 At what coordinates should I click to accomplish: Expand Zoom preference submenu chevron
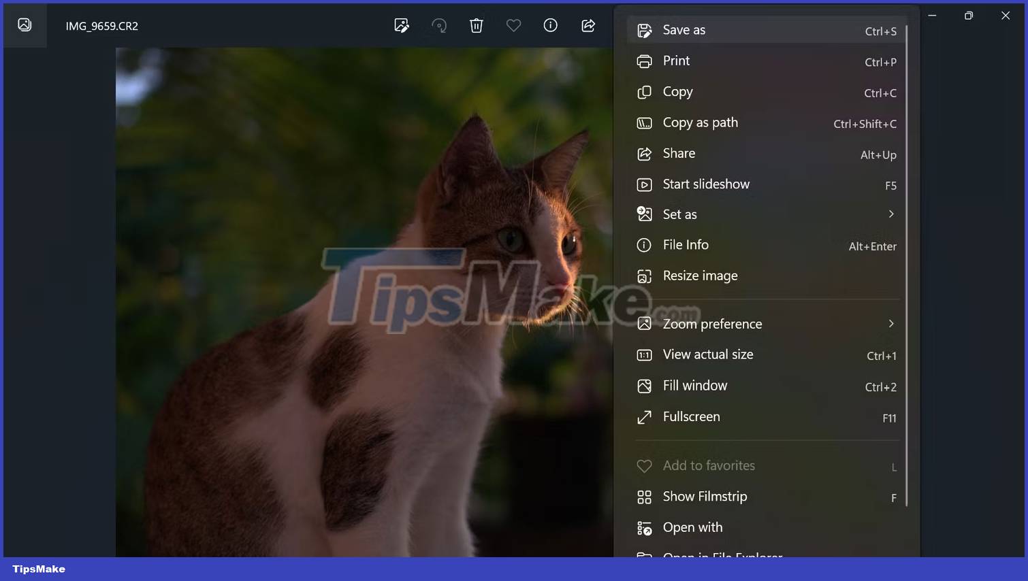(x=890, y=324)
